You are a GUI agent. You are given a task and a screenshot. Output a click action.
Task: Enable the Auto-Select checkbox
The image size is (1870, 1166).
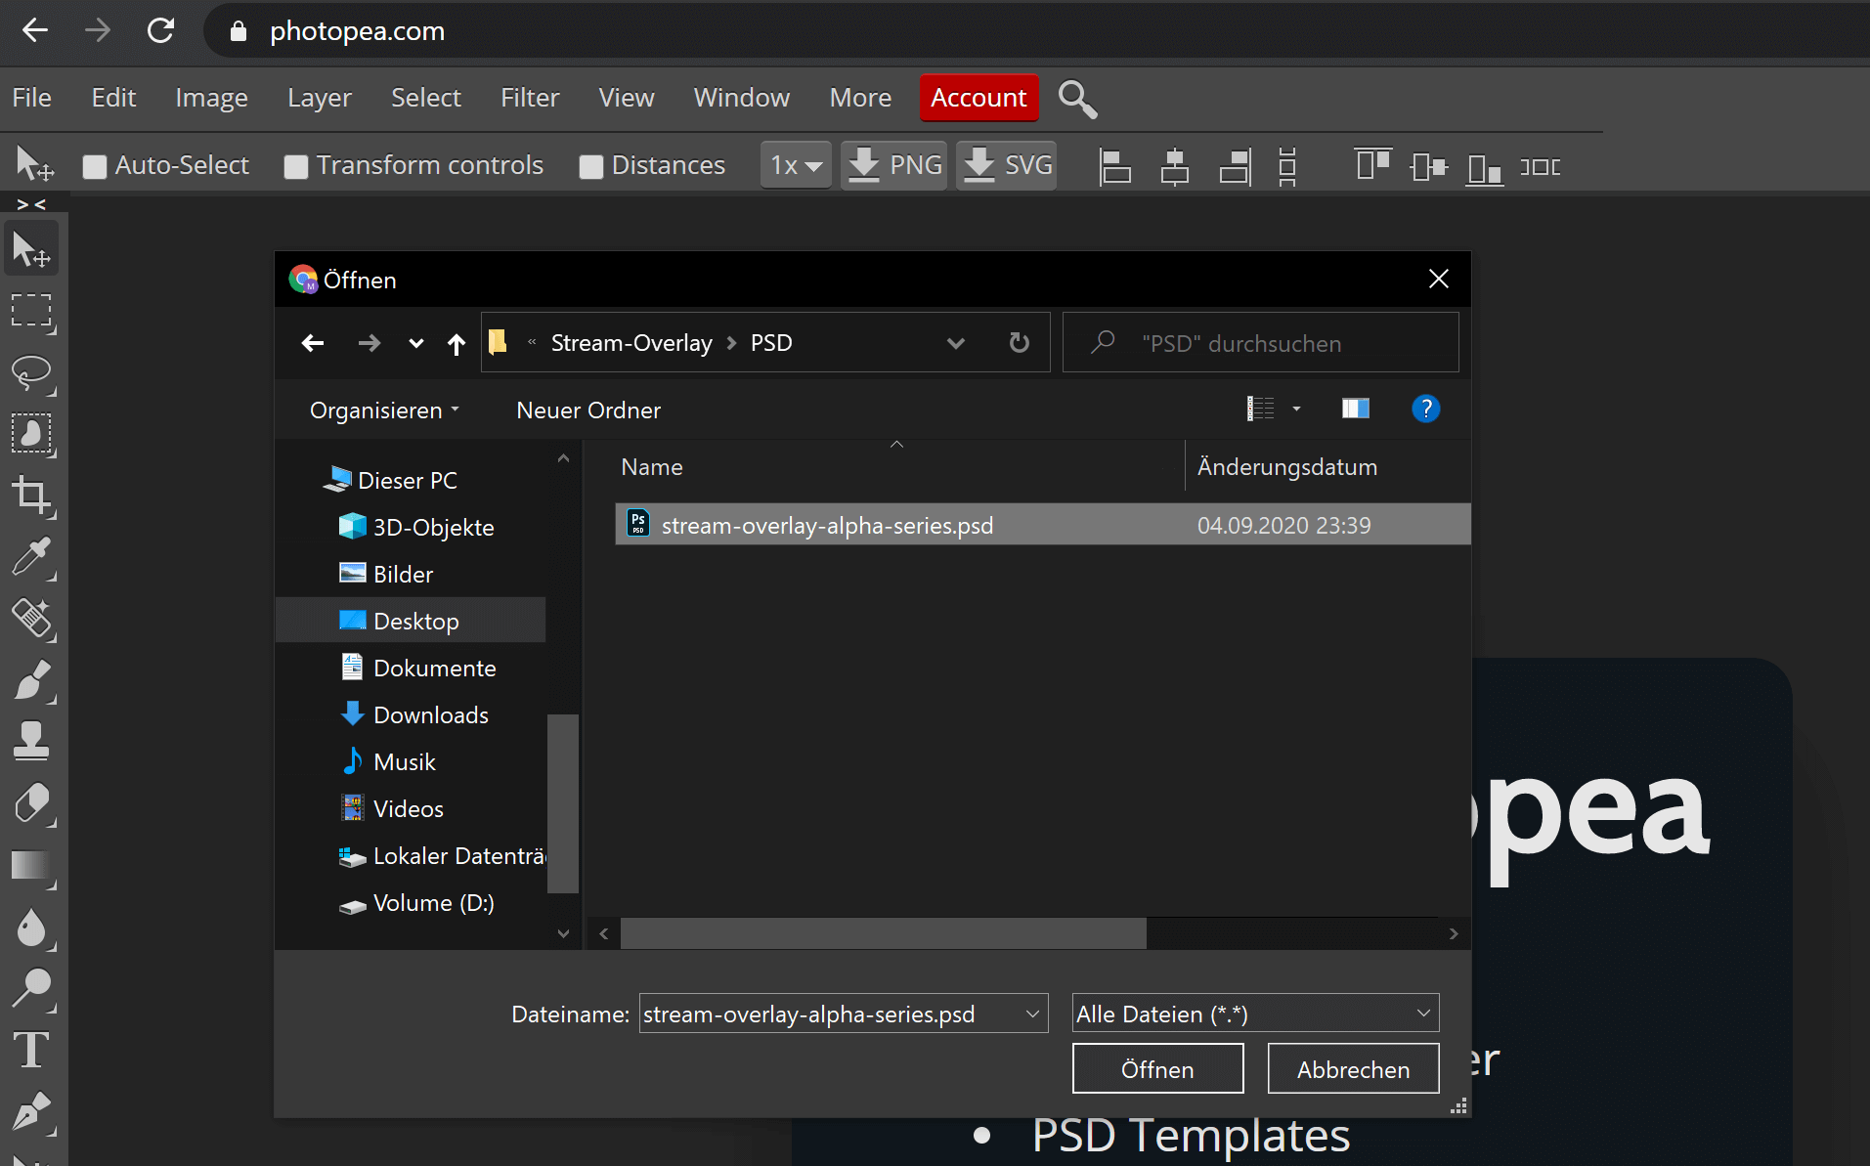pos(95,167)
